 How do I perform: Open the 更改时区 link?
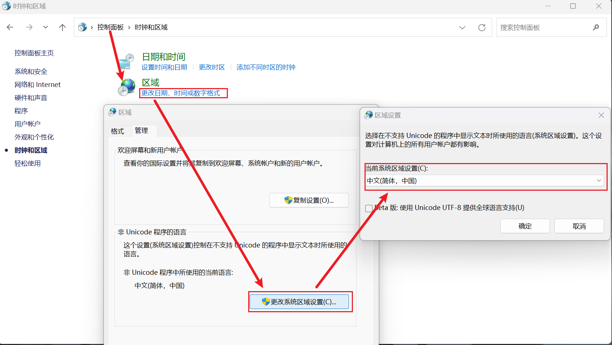212,67
